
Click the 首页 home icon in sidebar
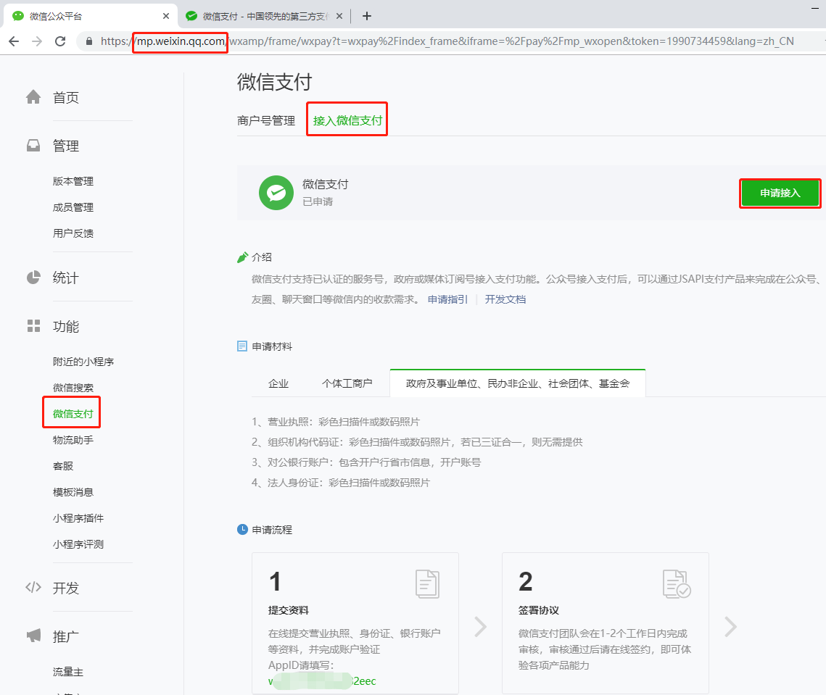(33, 97)
